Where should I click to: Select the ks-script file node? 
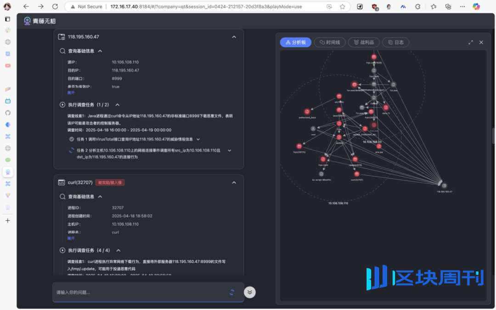coord(321,174)
